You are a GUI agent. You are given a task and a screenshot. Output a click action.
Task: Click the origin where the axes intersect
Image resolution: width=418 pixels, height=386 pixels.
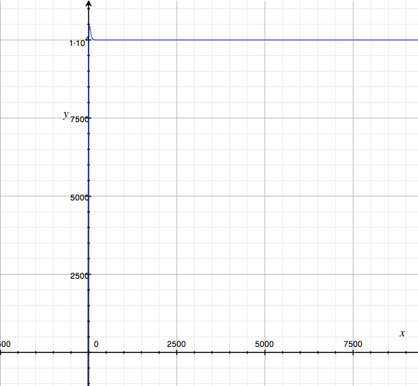(89, 352)
